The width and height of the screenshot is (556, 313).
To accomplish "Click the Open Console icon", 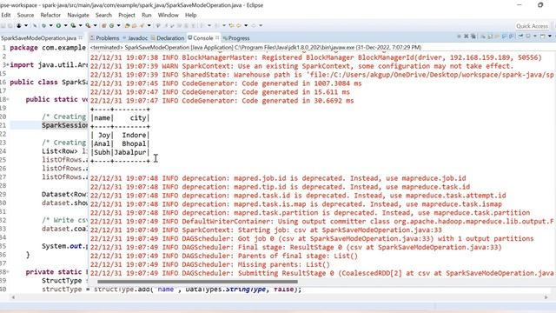I will click(543, 37).
